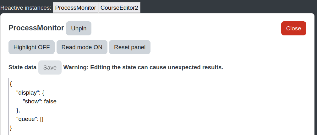Place cursor on the "queue" line
The height and width of the screenshot is (135, 317).
[x=30, y=119]
